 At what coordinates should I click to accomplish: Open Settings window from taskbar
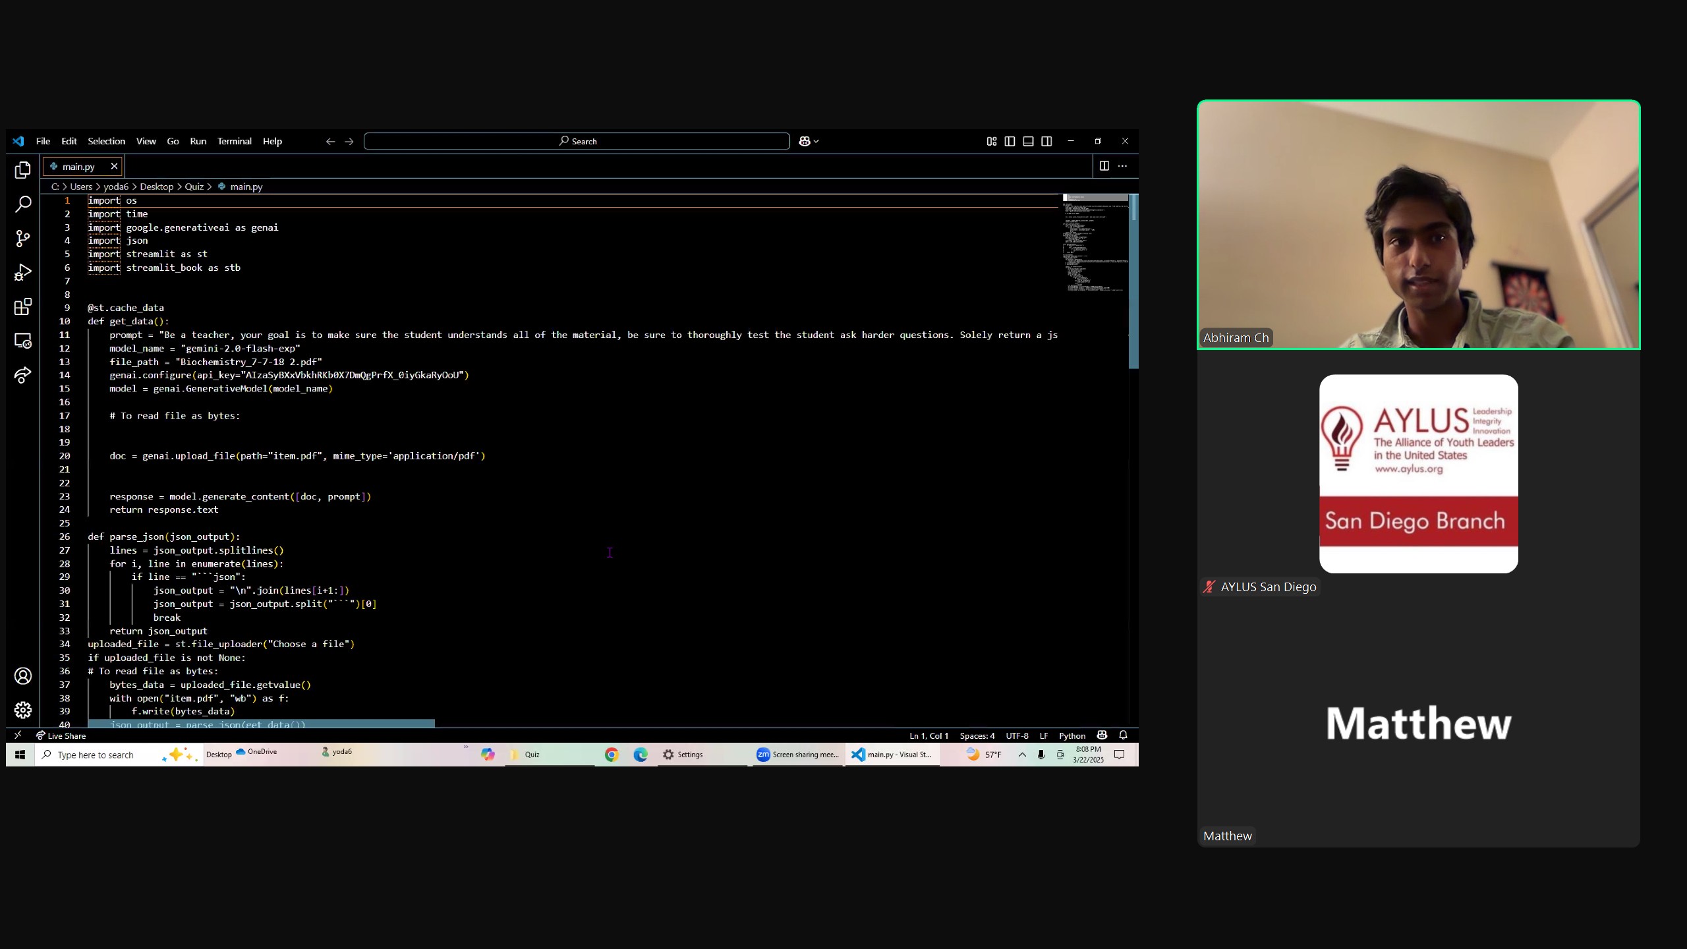pos(702,755)
